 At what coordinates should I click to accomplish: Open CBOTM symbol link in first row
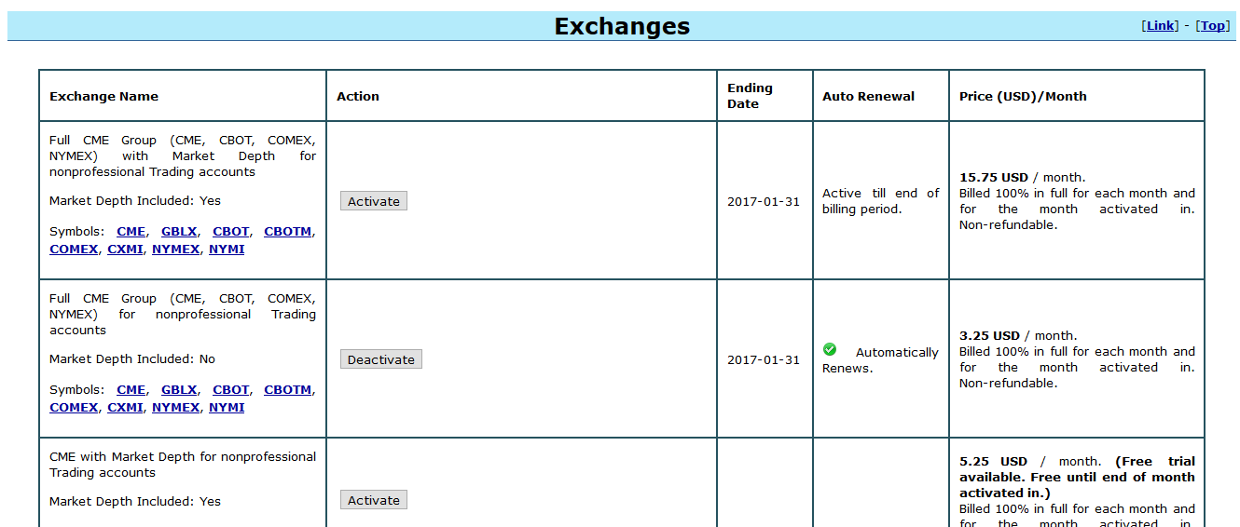coord(288,232)
